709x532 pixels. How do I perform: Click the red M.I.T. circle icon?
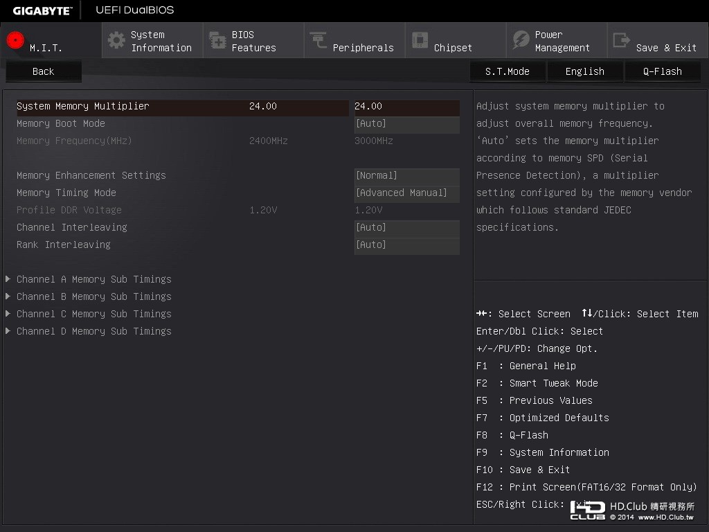click(15, 40)
